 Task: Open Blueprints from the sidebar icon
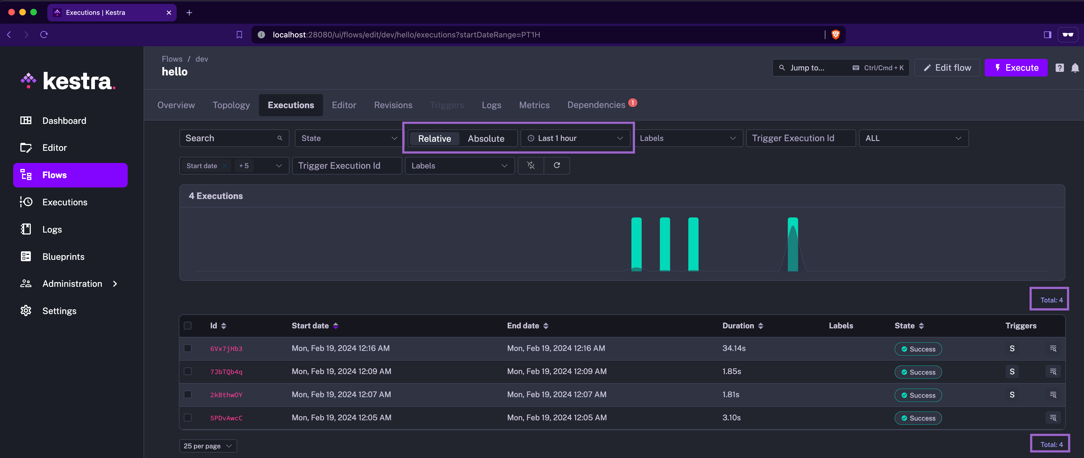coord(26,257)
